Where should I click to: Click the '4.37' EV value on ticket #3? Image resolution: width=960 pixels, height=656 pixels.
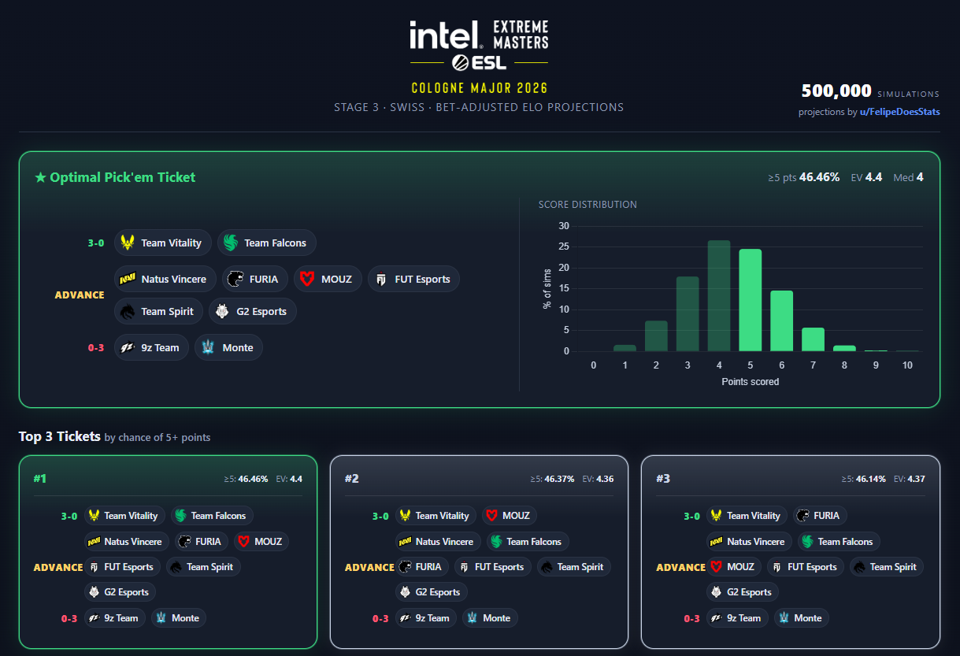tap(915, 479)
